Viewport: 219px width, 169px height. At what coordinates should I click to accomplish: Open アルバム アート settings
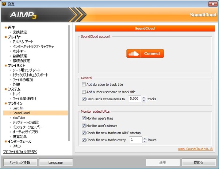[x=23, y=42]
